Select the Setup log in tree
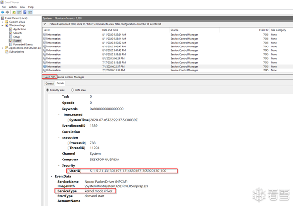293x206 pixels. pos(16,37)
